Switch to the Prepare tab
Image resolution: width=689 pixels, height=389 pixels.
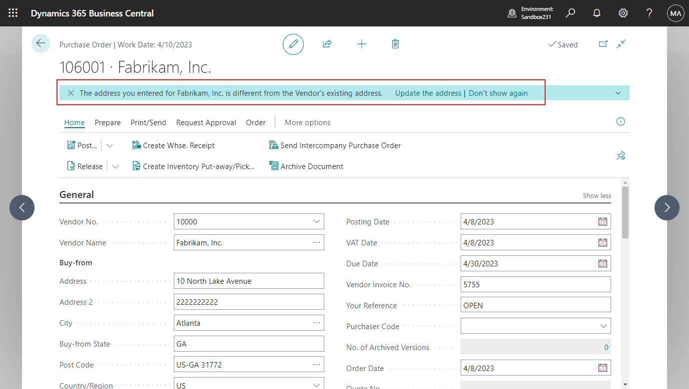[107, 122]
